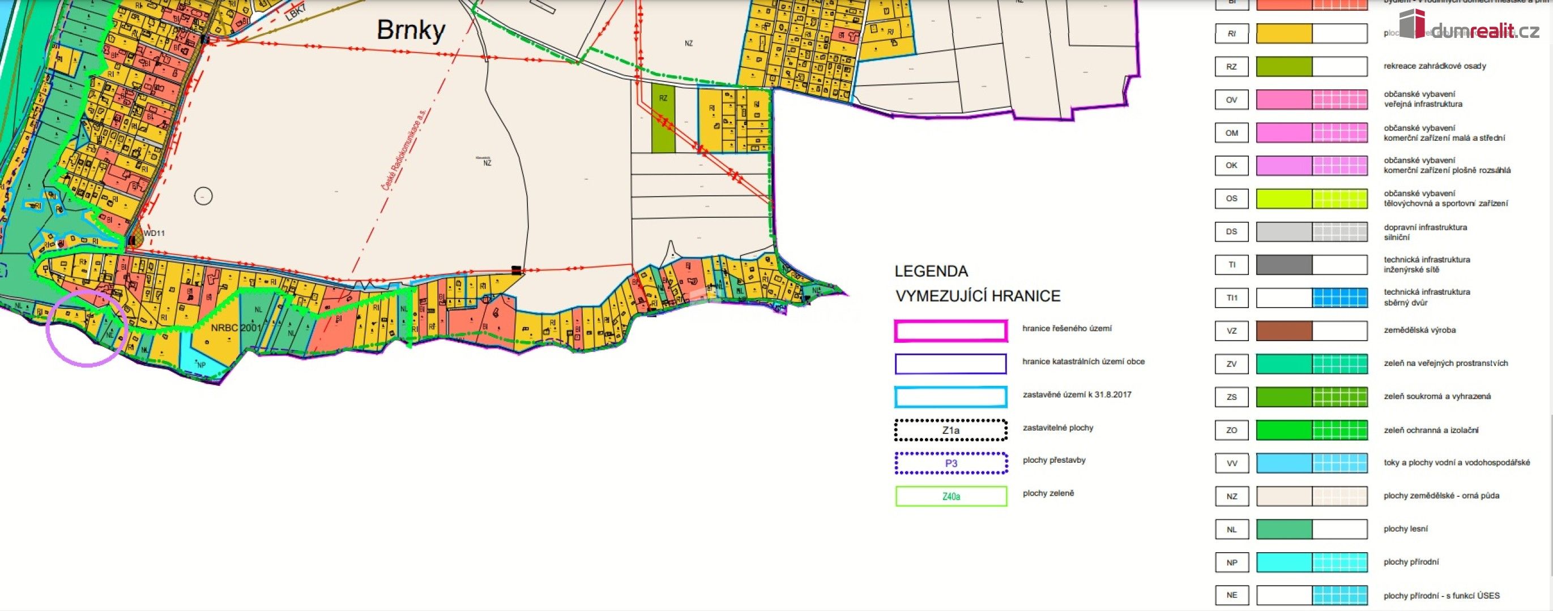Image resolution: width=1553 pixels, height=611 pixels.
Task: Click the WD11 marker label
Action: [154, 234]
